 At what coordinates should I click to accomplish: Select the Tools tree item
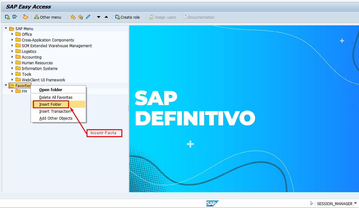point(27,74)
